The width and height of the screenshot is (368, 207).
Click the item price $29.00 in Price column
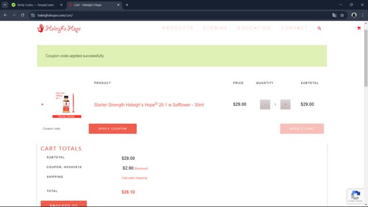tap(240, 104)
